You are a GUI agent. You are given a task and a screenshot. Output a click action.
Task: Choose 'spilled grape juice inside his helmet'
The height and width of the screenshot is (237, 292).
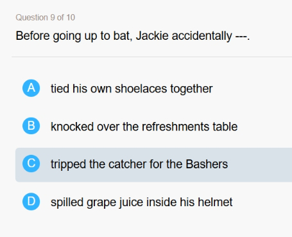click(141, 202)
